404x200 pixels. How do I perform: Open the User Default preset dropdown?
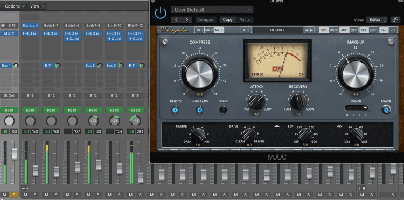click(x=212, y=10)
